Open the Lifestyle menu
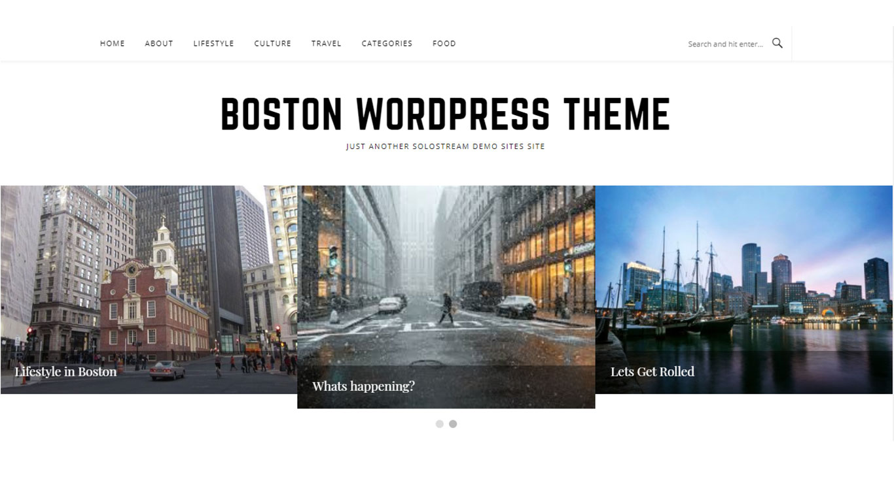Image resolution: width=894 pixels, height=502 pixels. point(213,44)
